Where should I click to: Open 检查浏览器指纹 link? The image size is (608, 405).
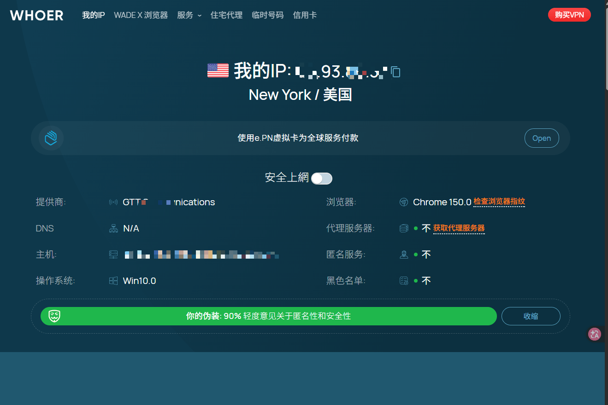499,202
